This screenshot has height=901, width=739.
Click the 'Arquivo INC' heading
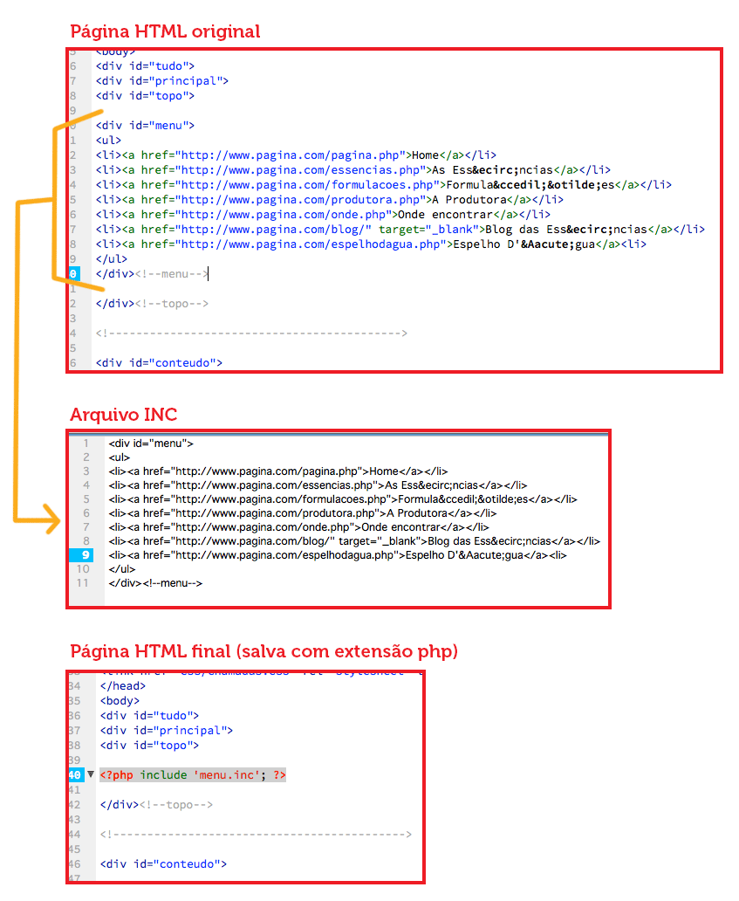click(x=123, y=415)
